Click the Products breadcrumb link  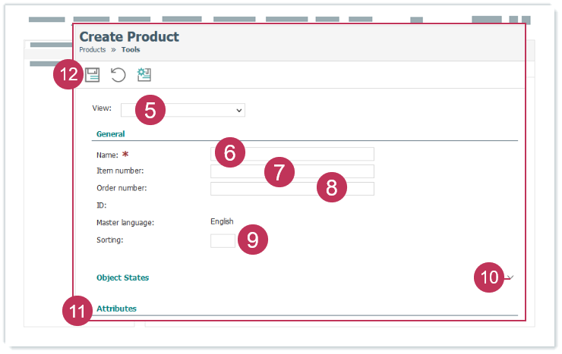[92, 50]
